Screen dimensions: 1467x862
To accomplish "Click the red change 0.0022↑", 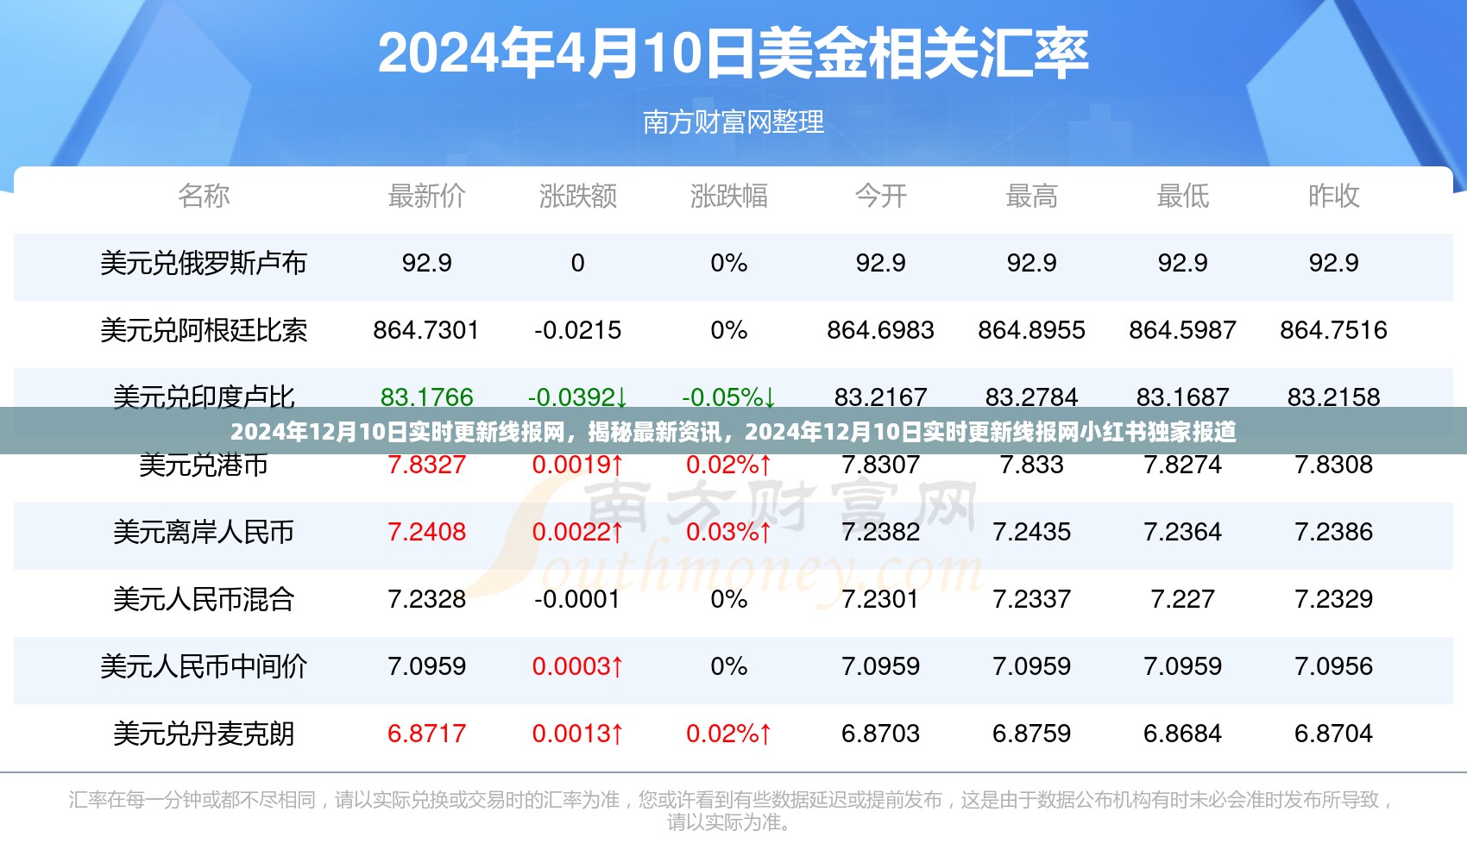I will coord(578,532).
